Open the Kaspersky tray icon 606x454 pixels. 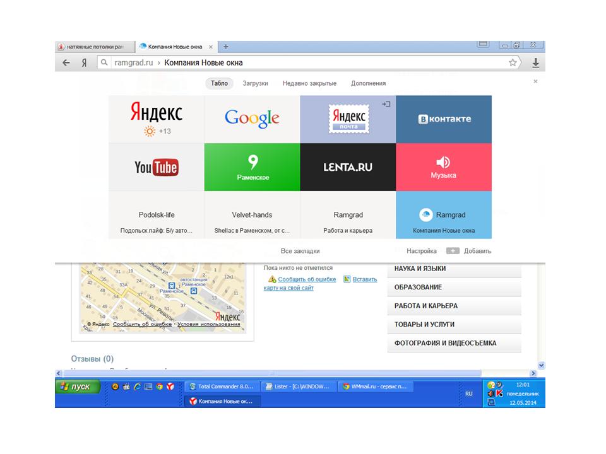499,393
